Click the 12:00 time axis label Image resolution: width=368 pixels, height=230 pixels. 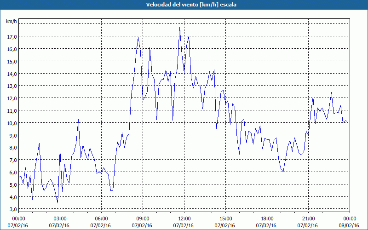click(184, 219)
